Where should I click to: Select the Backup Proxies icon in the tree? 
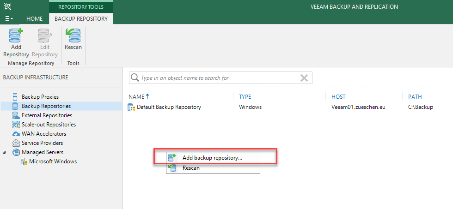(x=15, y=97)
